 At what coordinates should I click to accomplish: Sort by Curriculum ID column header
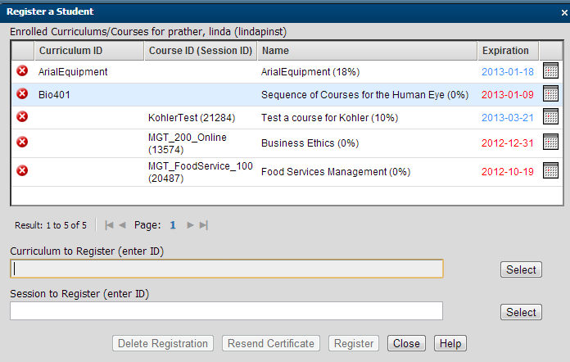[x=70, y=51]
